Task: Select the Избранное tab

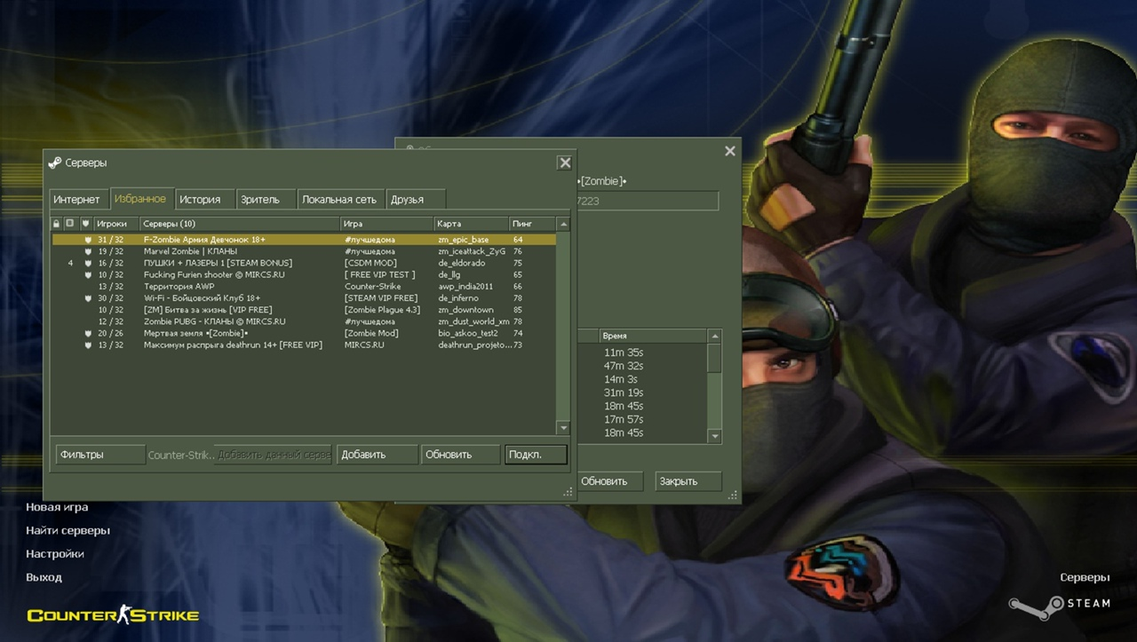Action: click(140, 199)
